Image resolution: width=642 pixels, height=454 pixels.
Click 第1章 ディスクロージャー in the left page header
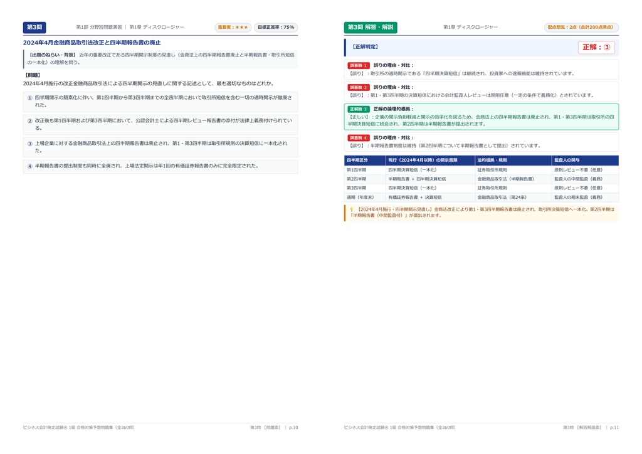point(157,28)
